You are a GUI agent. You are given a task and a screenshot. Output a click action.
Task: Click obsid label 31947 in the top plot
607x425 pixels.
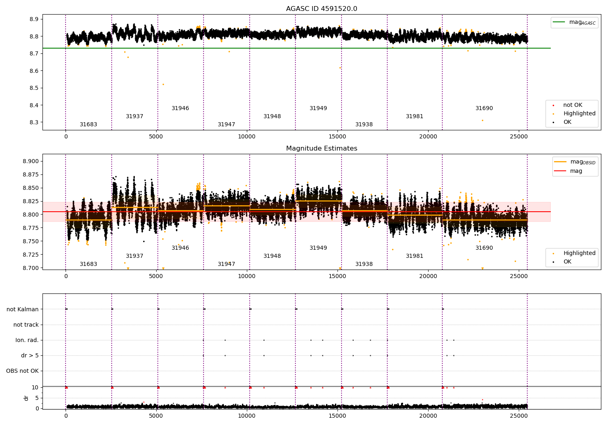(226, 125)
